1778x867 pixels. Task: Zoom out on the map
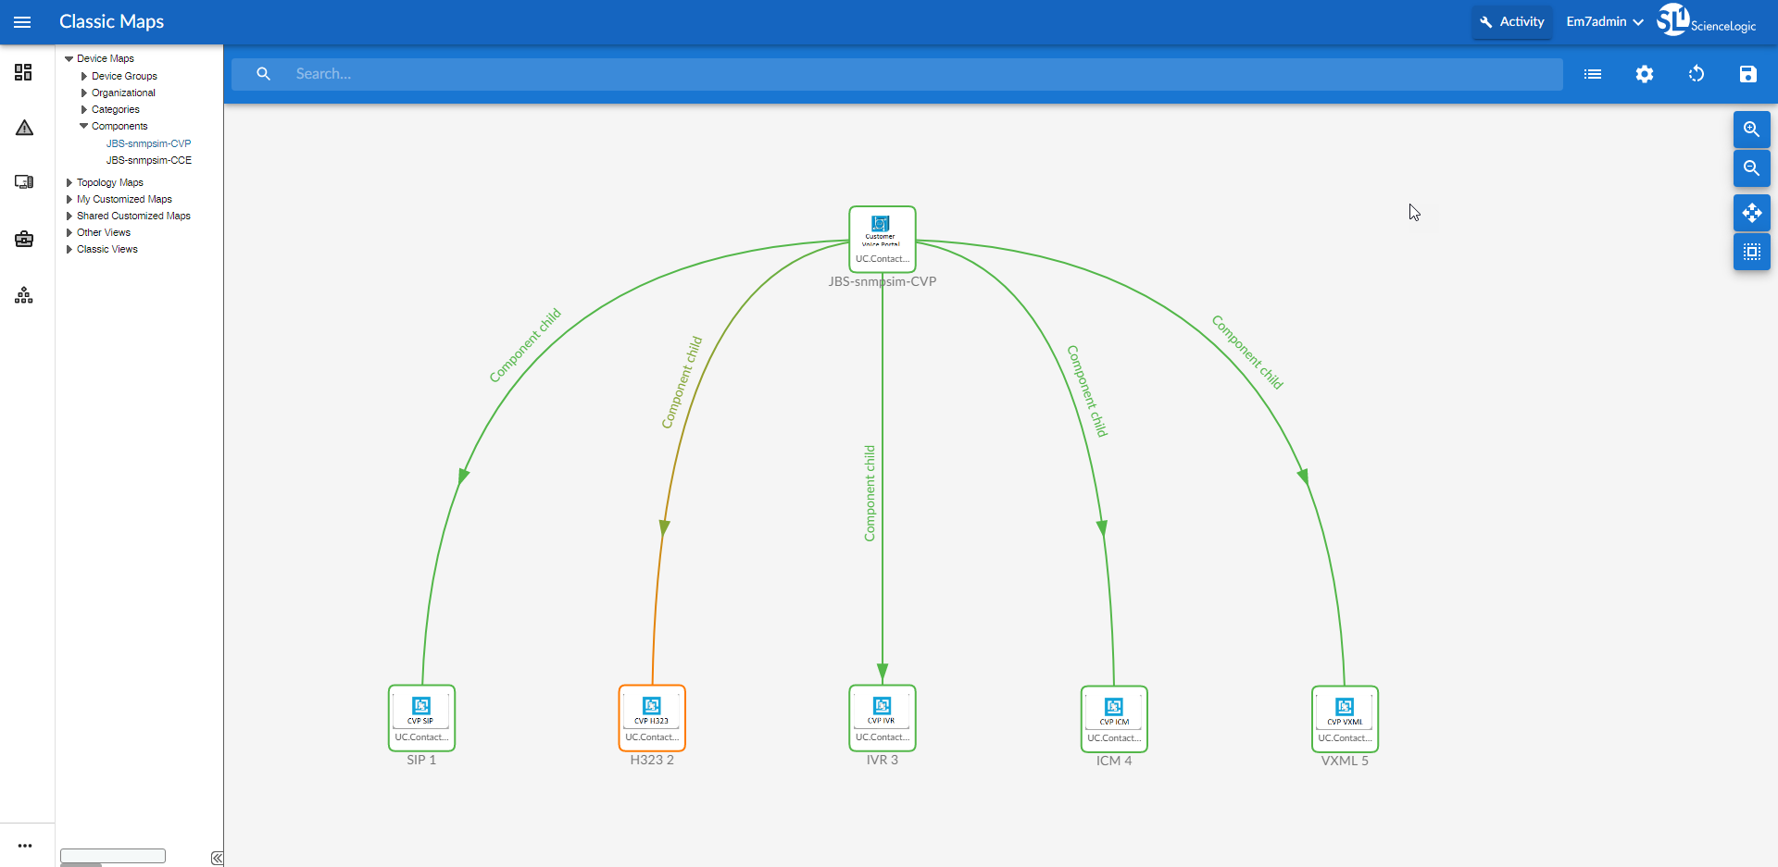tap(1752, 168)
